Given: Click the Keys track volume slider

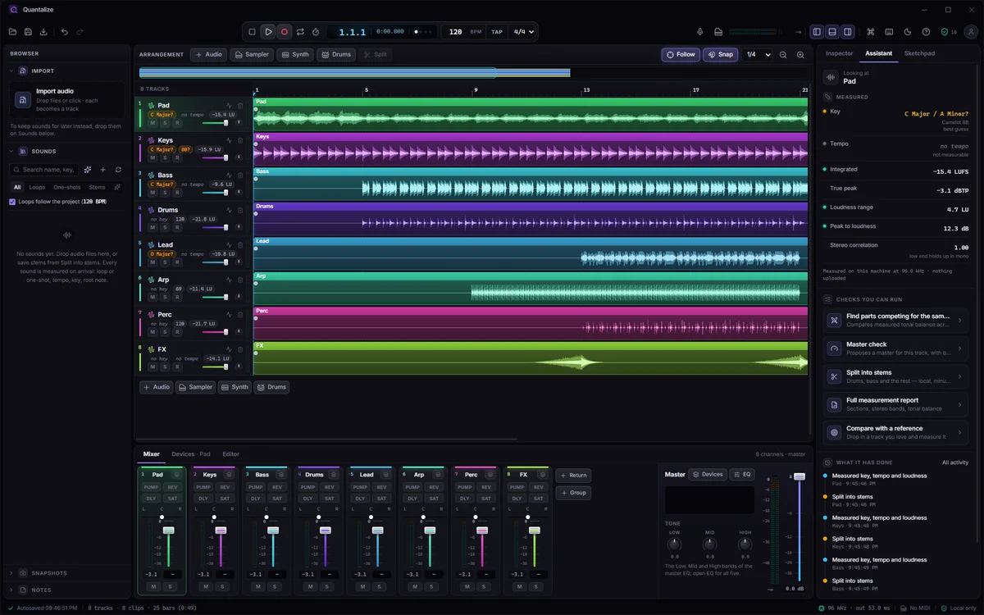Looking at the screenshot, I should [x=216, y=157].
